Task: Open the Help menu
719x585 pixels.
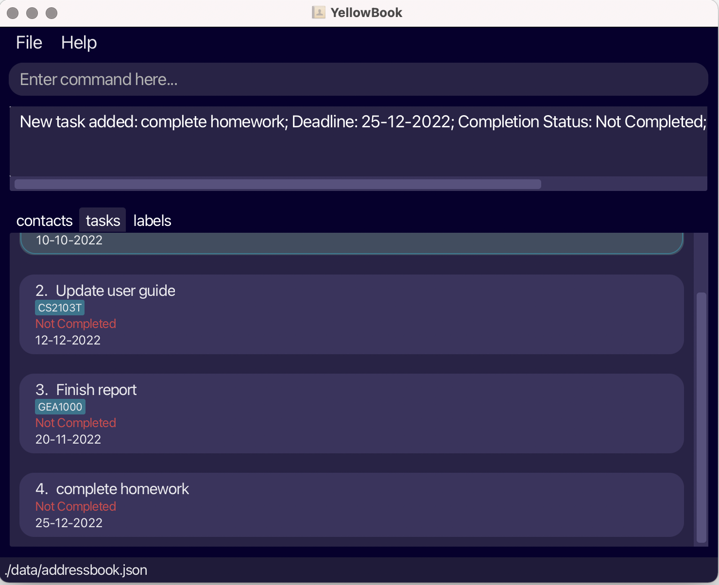Action: point(79,43)
